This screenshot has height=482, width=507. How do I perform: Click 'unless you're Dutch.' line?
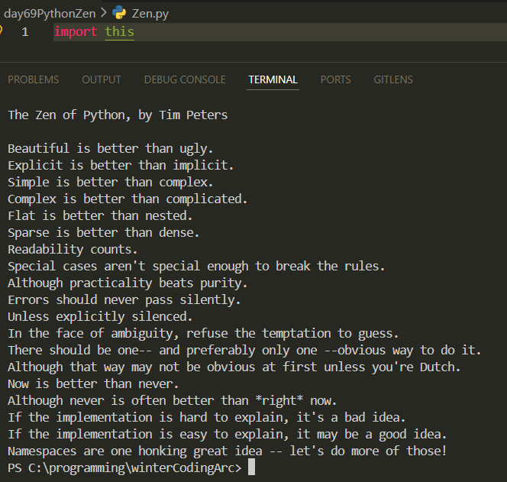[x=234, y=367]
